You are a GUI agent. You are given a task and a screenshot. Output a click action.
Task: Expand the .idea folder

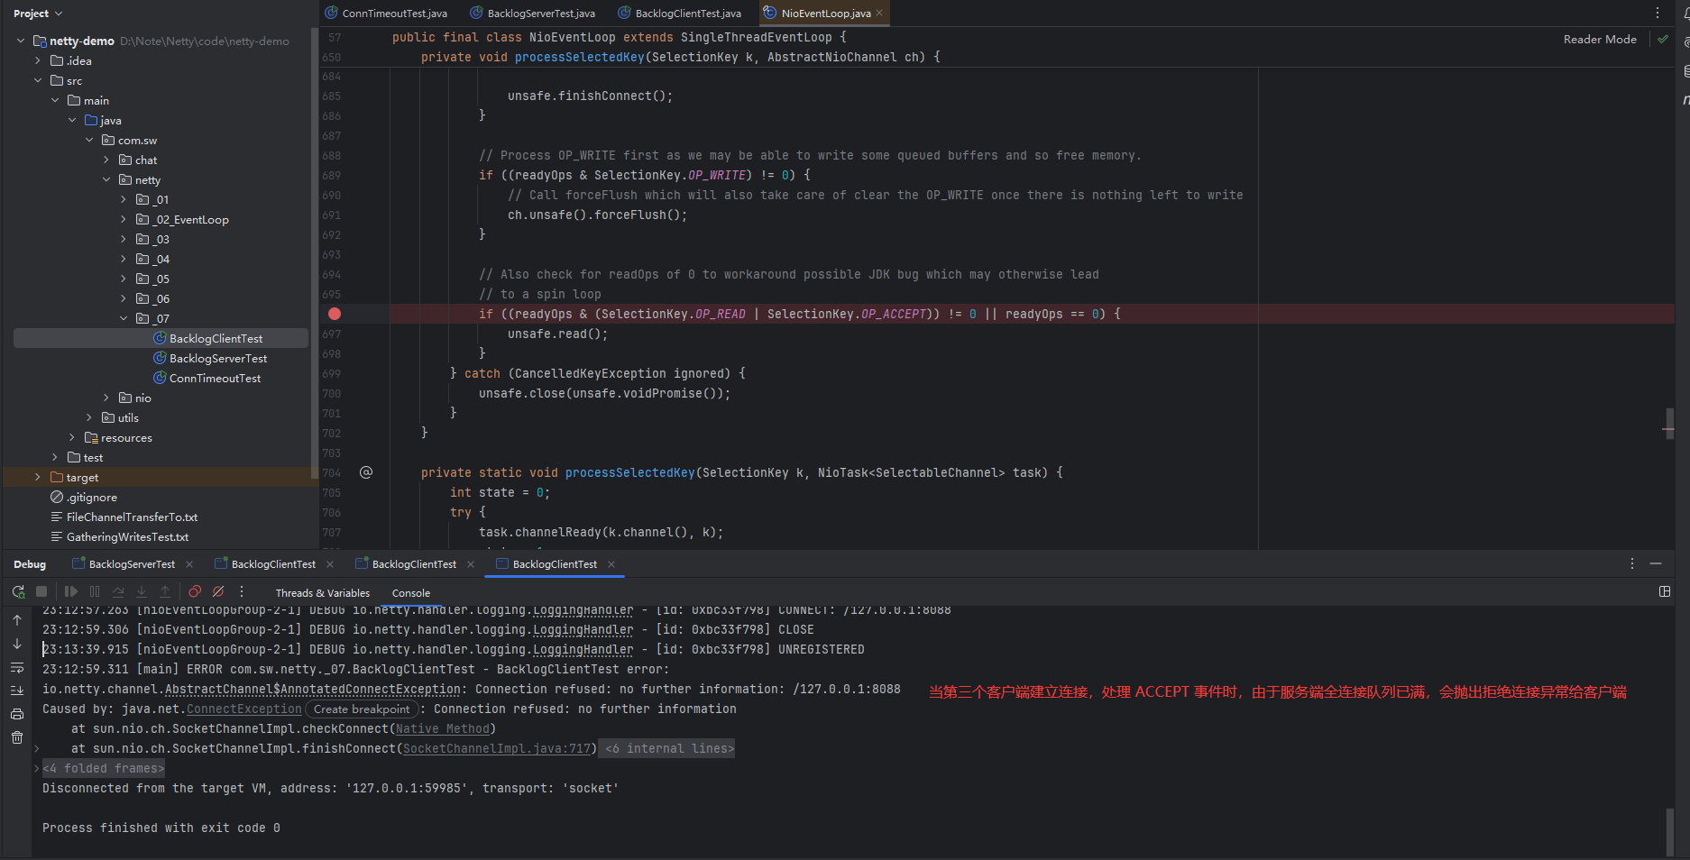point(38,60)
